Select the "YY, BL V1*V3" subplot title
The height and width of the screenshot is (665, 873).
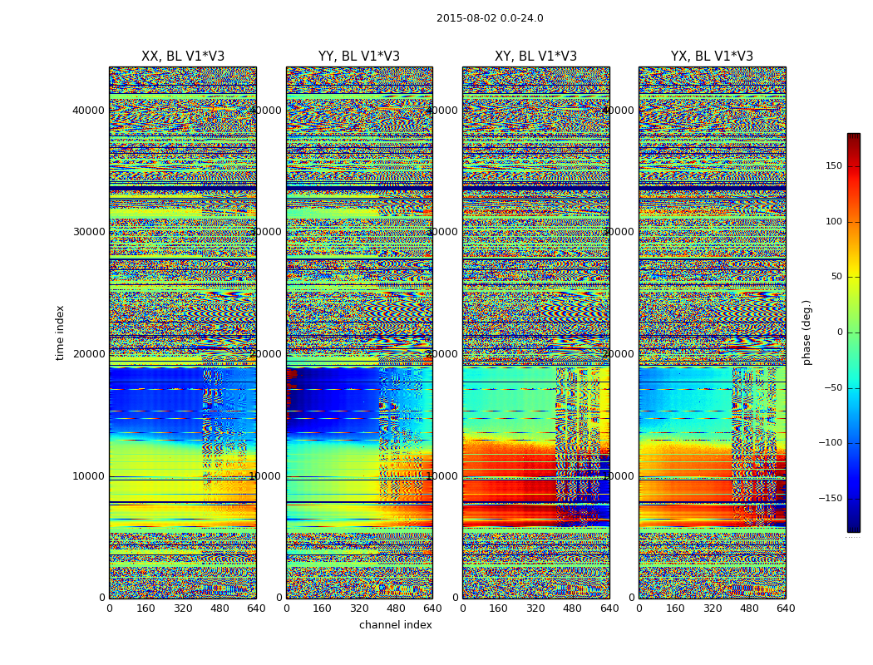[x=359, y=57]
